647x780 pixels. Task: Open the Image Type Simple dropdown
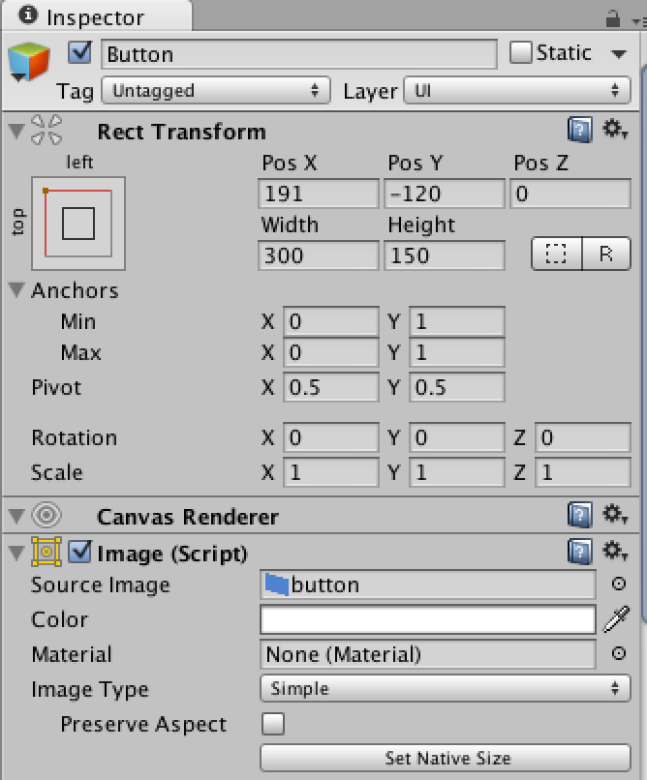click(x=446, y=689)
